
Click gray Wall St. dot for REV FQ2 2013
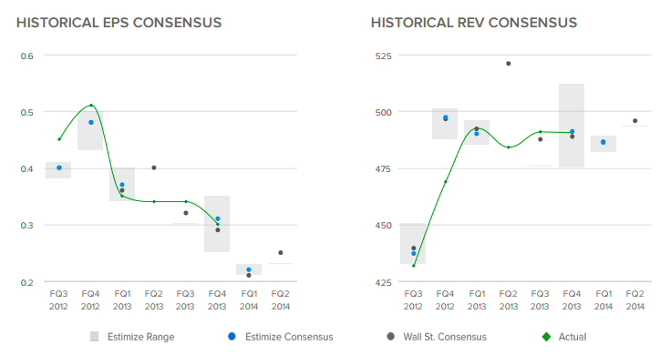coord(509,64)
